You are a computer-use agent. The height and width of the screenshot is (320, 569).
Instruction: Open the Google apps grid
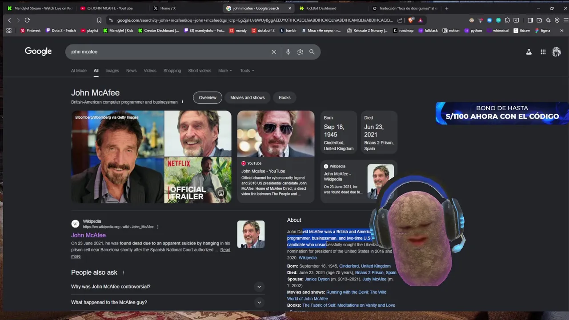543,52
